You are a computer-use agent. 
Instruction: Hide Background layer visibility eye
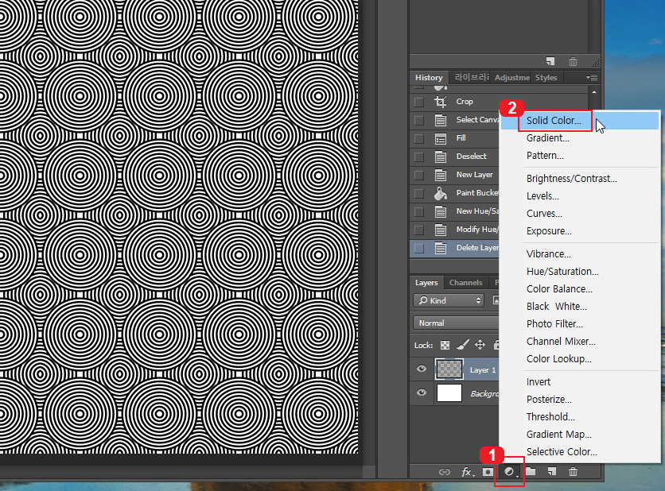[x=422, y=392]
